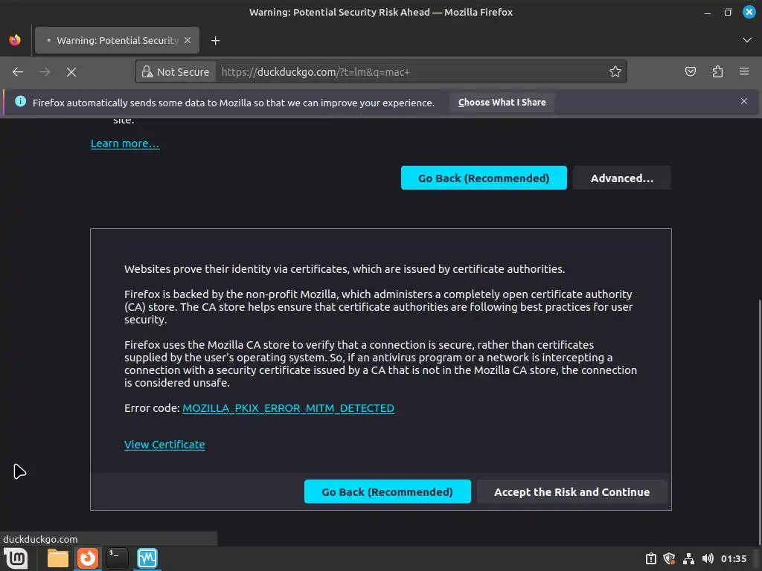Open a new tab

(216, 41)
